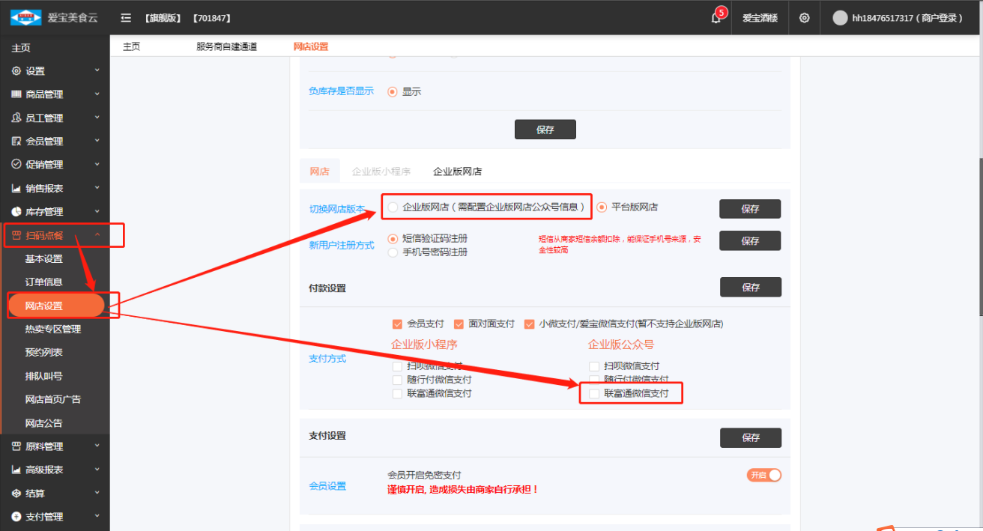983x531 pixels.
Task: Switch to 服务商自建通道 tab
Action: coord(226,46)
